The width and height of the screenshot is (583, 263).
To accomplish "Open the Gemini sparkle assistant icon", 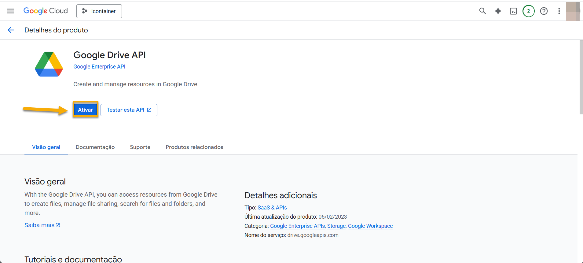I will click(x=498, y=11).
